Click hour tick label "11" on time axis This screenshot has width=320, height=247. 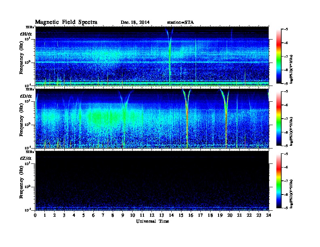[x=142, y=215]
